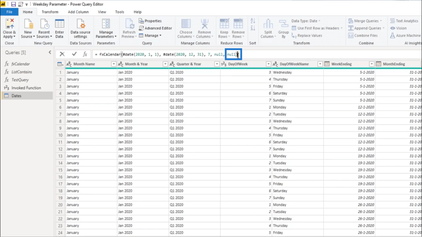Switch to the Transform tab
The width and height of the screenshot is (422, 237).
tap(50, 12)
